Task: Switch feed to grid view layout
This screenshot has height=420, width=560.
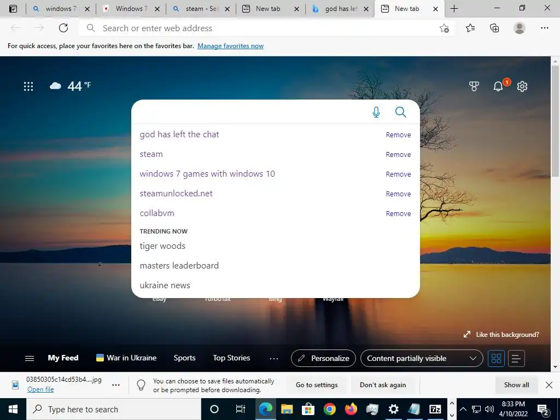Action: [x=496, y=358]
